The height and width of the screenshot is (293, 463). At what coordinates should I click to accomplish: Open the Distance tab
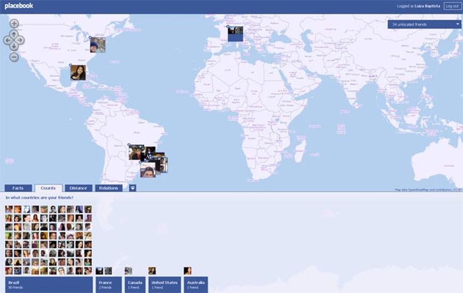[x=78, y=187]
